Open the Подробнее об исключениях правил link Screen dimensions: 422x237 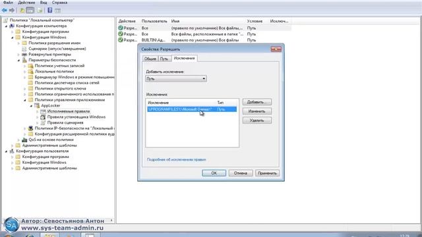176,159
